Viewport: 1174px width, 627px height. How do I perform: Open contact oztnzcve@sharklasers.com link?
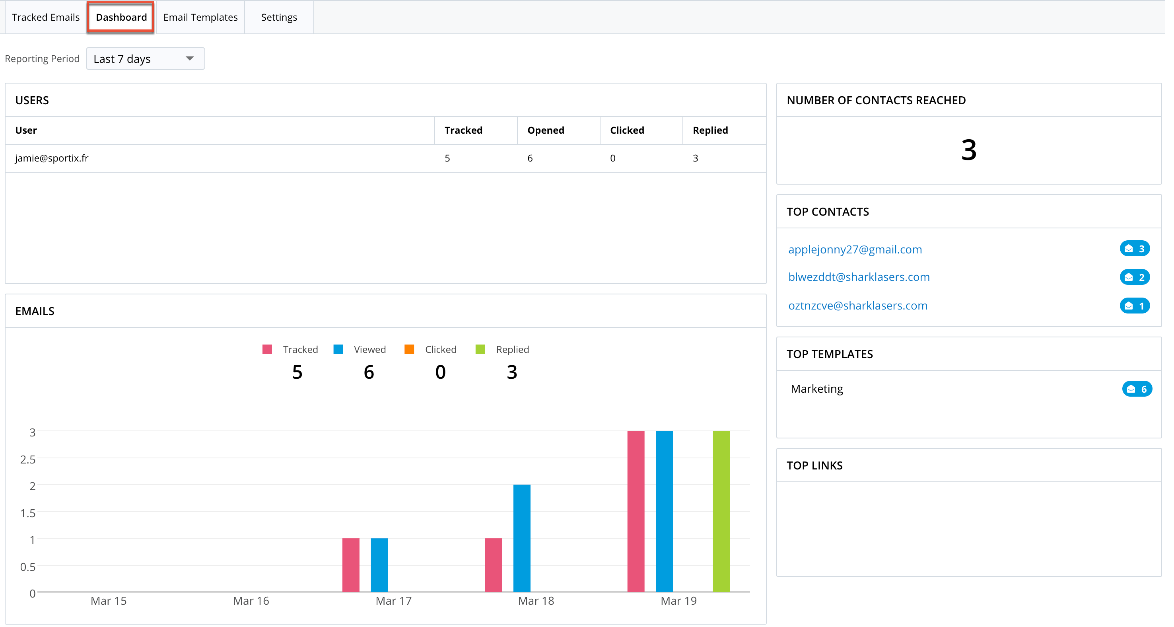point(858,306)
